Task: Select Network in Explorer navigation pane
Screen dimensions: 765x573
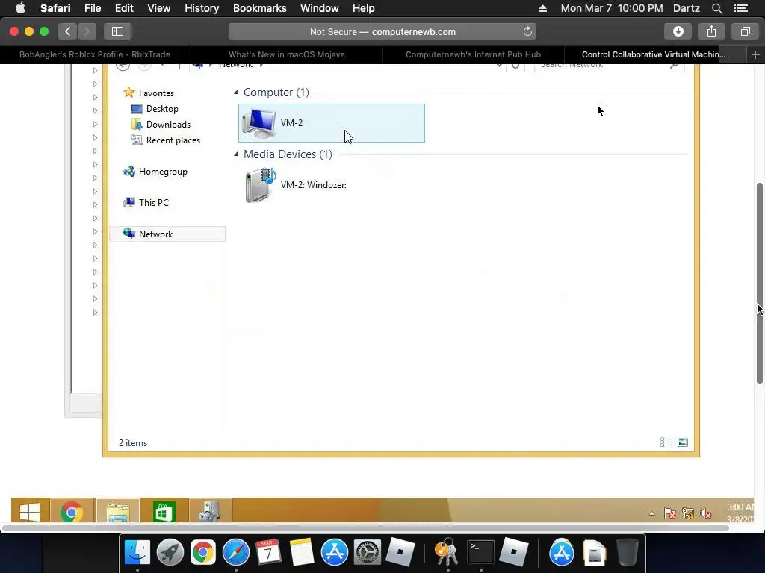Action: point(168,234)
